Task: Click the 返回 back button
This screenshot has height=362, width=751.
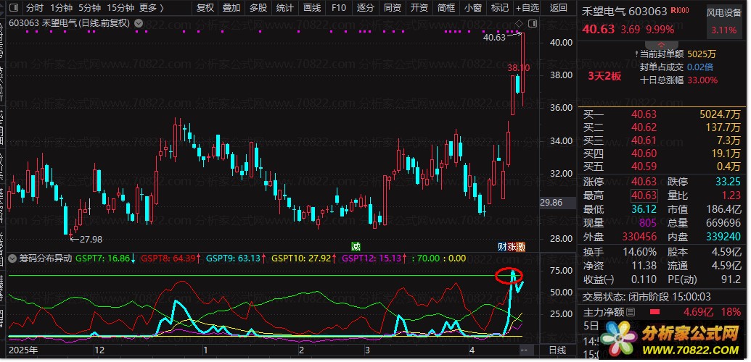Action: [x=559, y=8]
